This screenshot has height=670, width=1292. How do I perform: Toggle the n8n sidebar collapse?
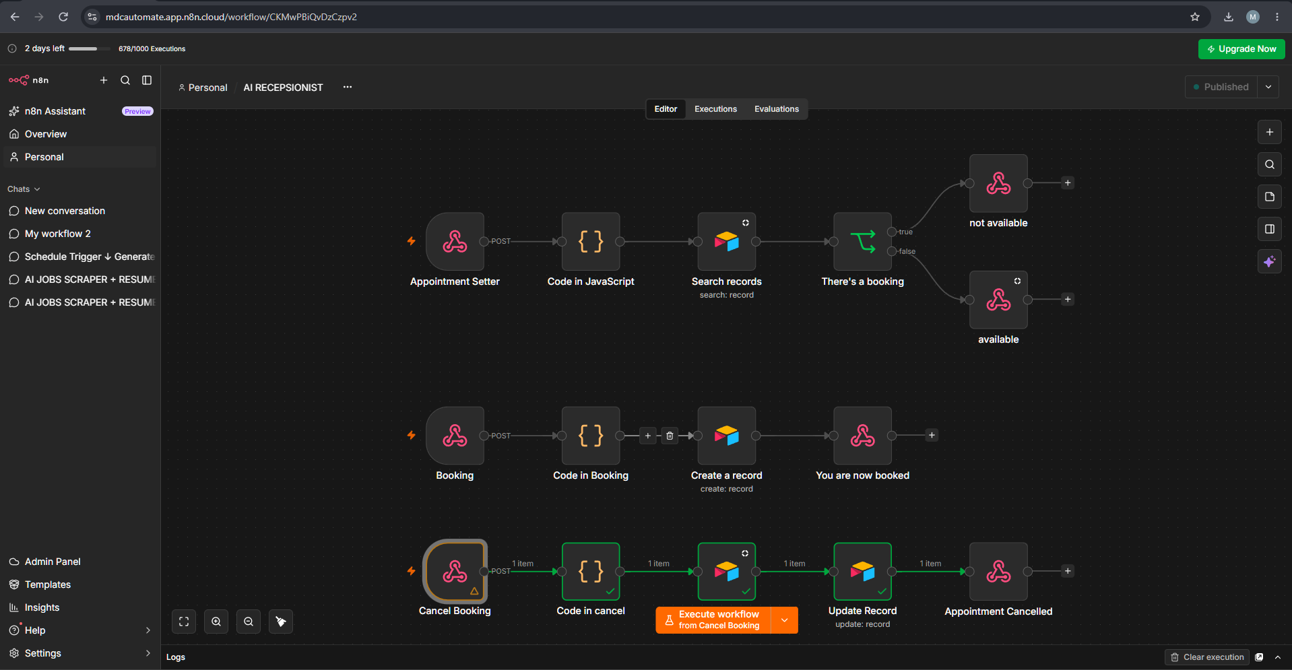point(147,80)
